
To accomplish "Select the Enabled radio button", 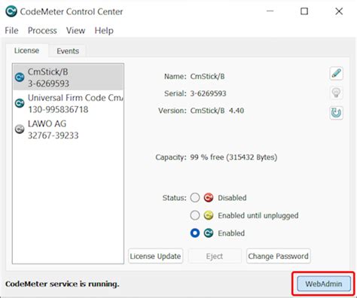I will tap(195, 233).
